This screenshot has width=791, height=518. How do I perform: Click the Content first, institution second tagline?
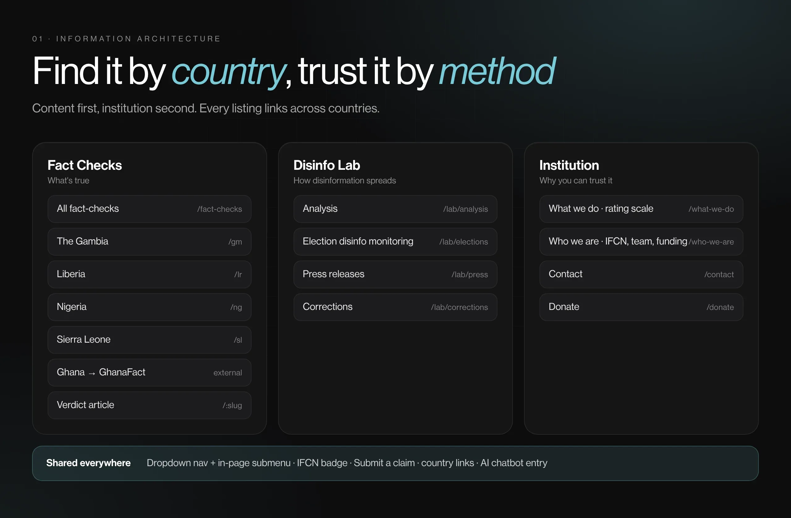(206, 109)
